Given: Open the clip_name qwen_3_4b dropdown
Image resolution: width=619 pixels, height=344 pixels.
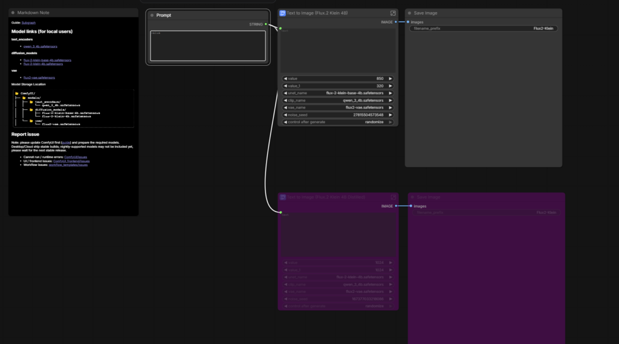Looking at the screenshot, I should [338, 100].
